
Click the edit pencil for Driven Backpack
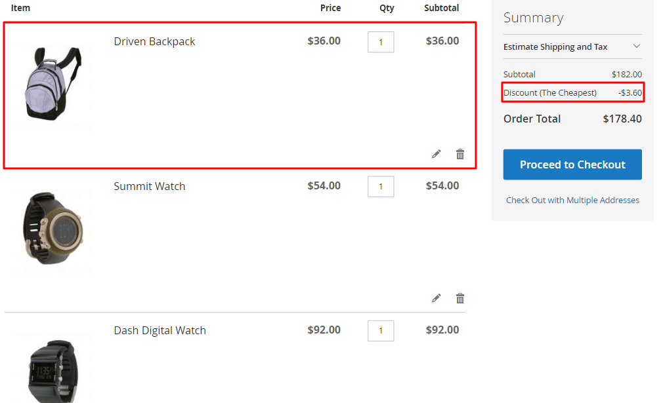click(437, 154)
